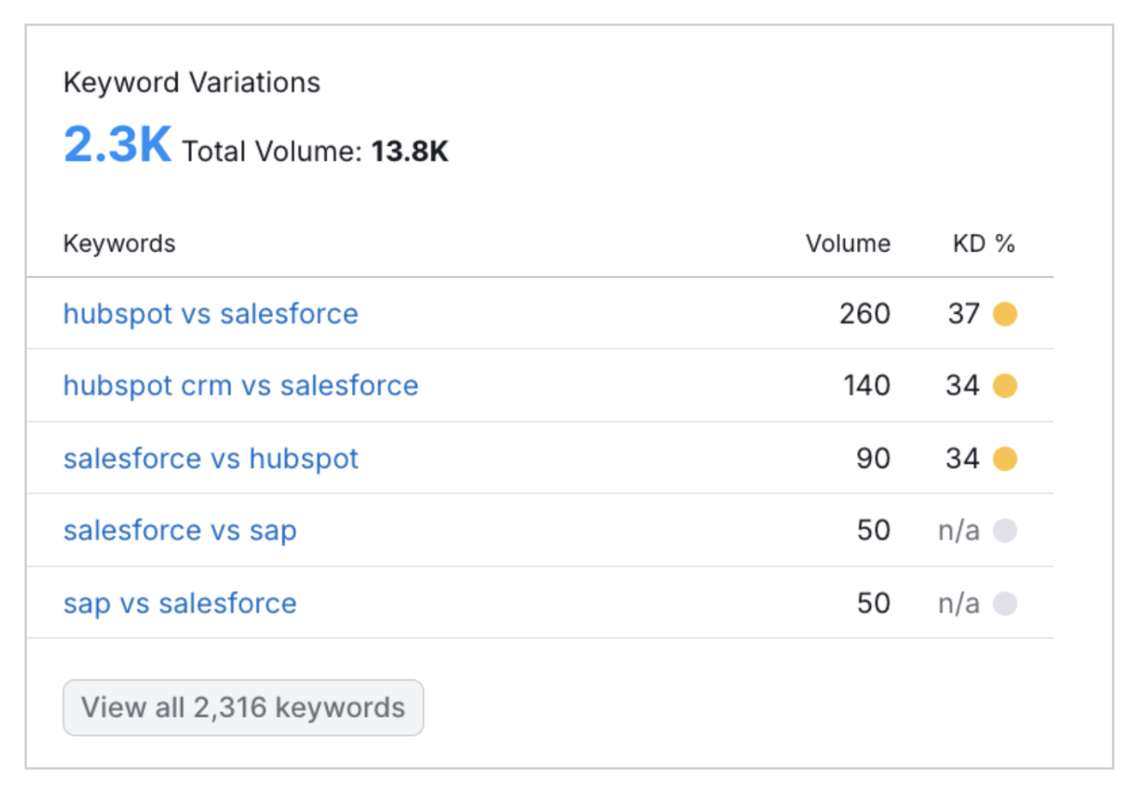1142x794 pixels.
Task: Open the 'sap vs salesforce' keyword link
Action: tap(180, 603)
